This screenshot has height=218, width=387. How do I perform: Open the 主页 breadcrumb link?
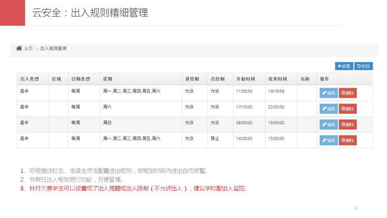click(x=29, y=48)
